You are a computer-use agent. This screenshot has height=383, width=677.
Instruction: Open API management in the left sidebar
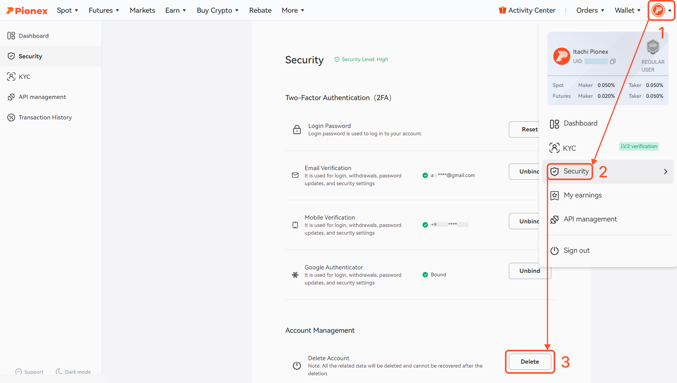click(51, 97)
